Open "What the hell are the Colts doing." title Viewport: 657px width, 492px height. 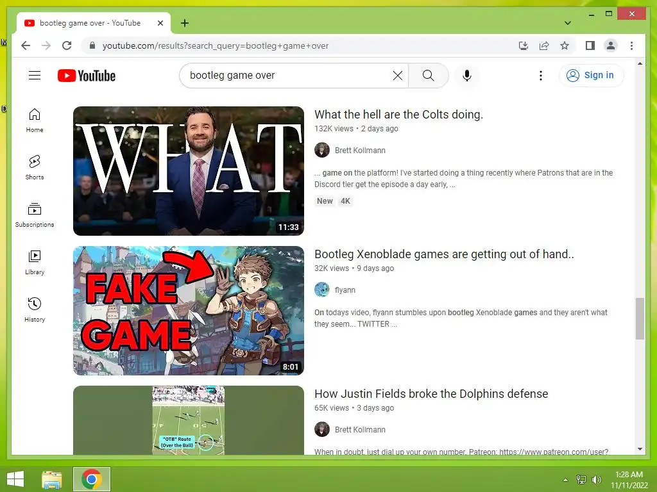(x=398, y=114)
